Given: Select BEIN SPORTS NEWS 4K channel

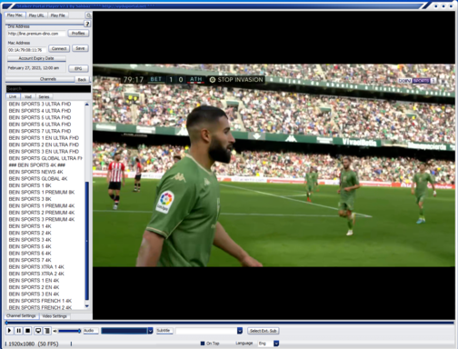Looking at the screenshot, I should point(36,172).
